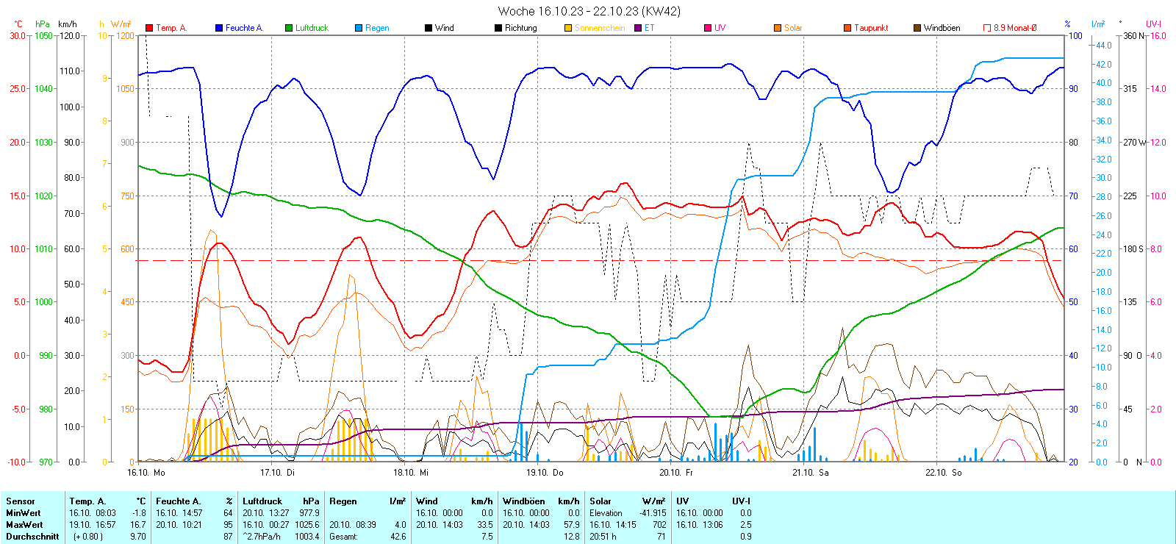Select the '20.10. Fr' date axis label
The height and width of the screenshot is (544, 1176).
(x=676, y=473)
